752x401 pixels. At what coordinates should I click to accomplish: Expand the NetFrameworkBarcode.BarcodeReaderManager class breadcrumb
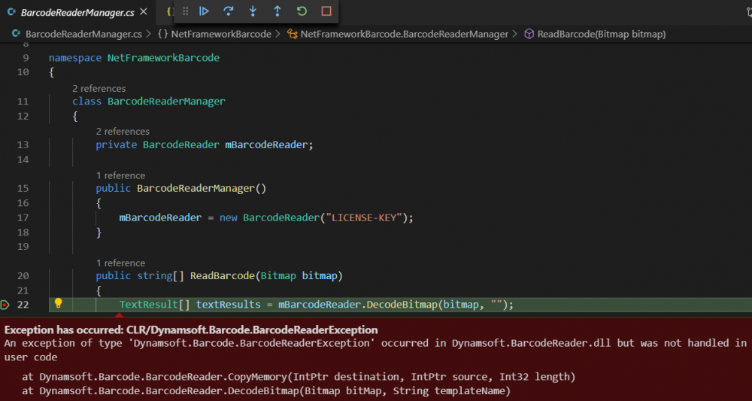click(404, 34)
